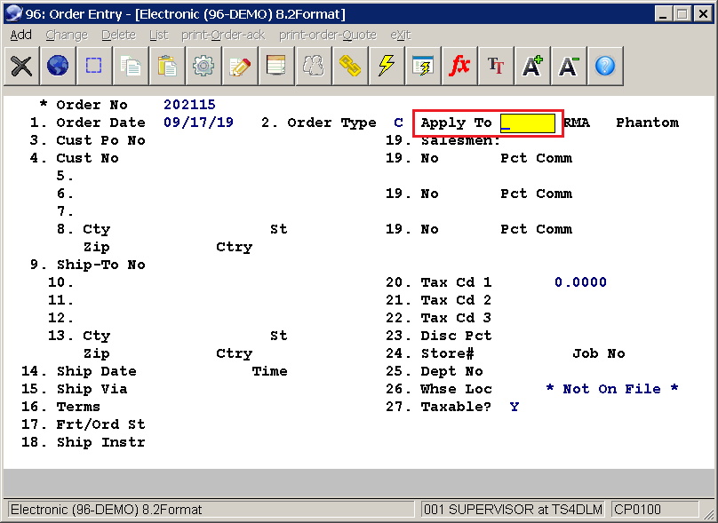This screenshot has width=718, height=523.
Task: Click the eXit menu item
Action: [401, 35]
